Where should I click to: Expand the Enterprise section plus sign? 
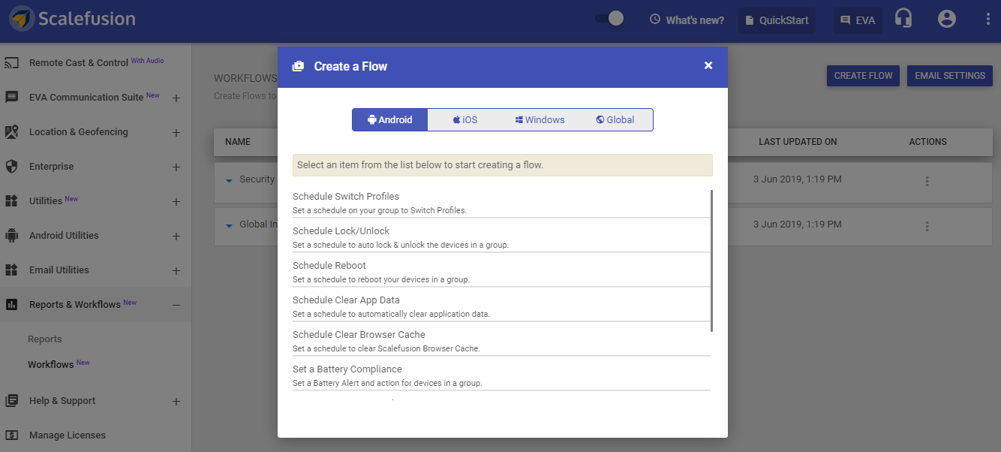pyautogui.click(x=176, y=167)
